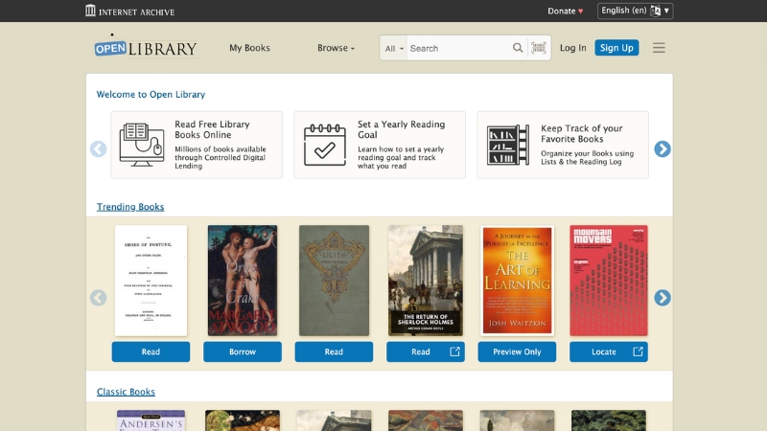Click the Log In link
767x431 pixels.
(x=572, y=48)
